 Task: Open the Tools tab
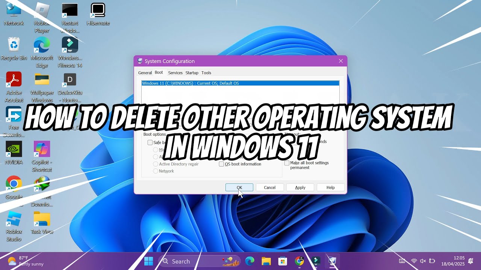tap(206, 73)
